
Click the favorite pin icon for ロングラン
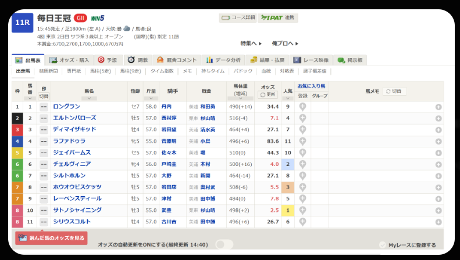pyautogui.click(x=303, y=107)
